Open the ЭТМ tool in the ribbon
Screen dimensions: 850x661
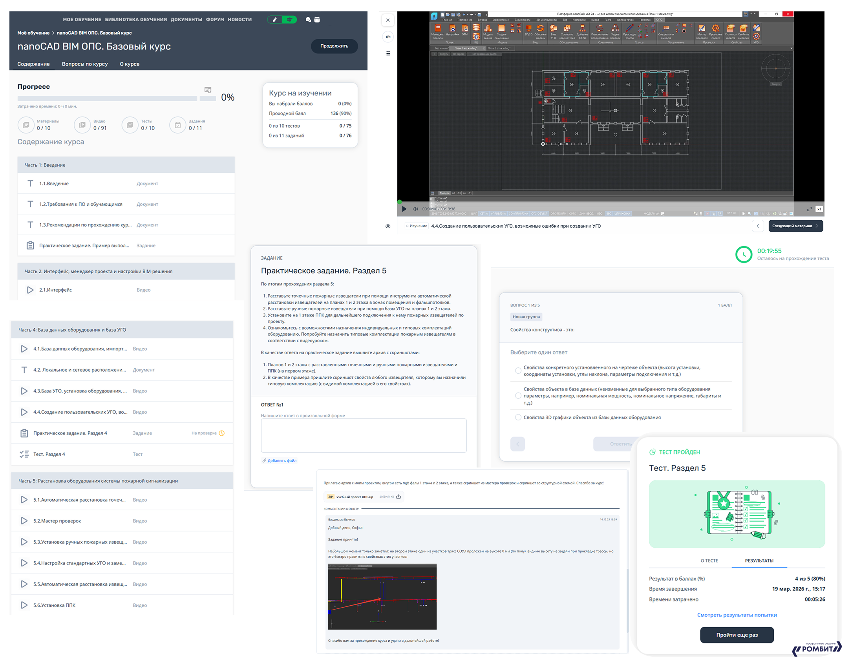point(464,30)
